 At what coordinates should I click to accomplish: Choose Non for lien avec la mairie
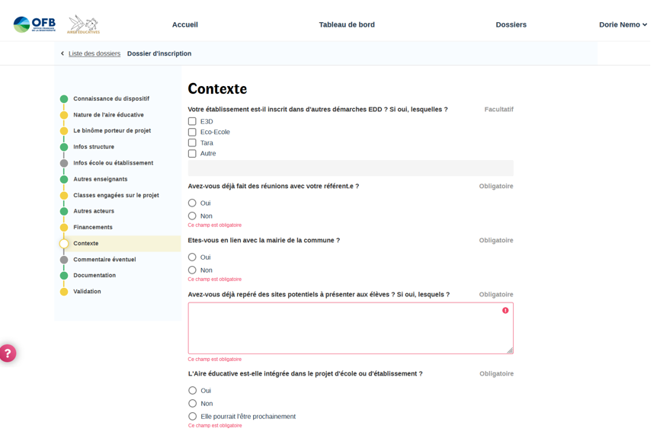coord(192,270)
